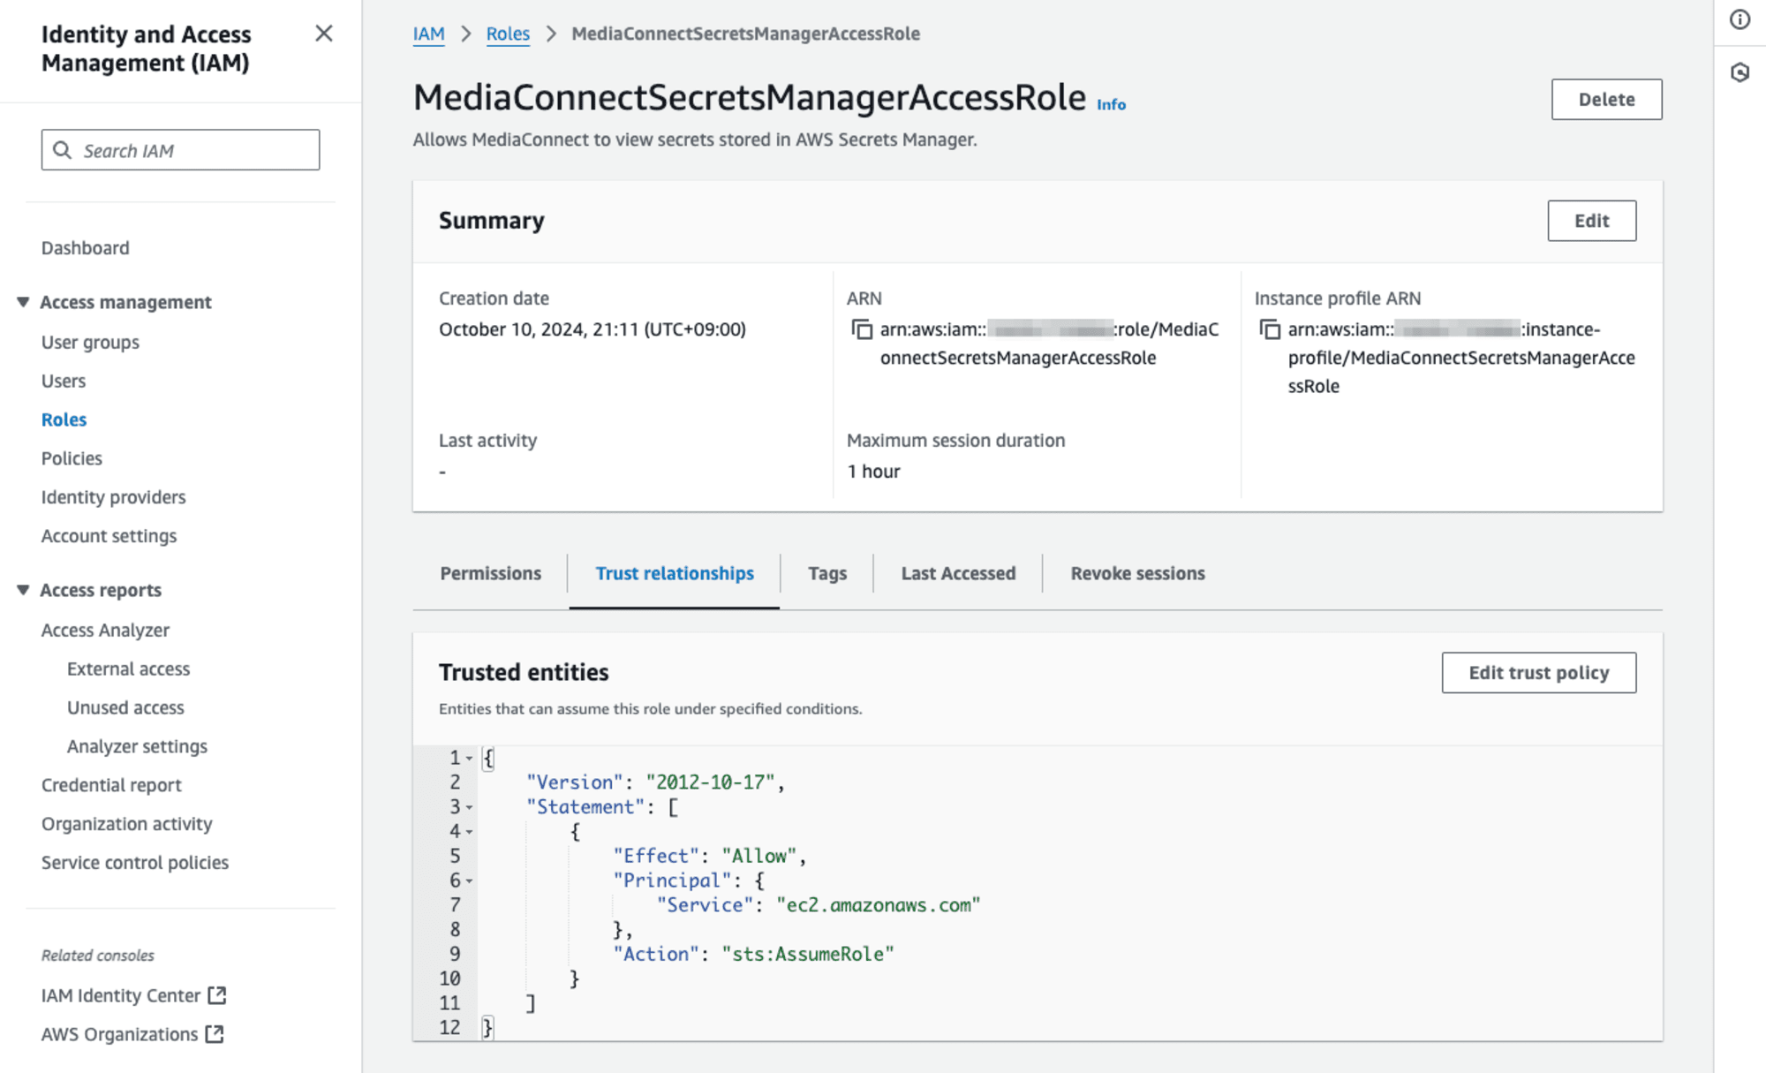The width and height of the screenshot is (1766, 1073).
Task: Click the "1 hour" session duration value
Action: [x=873, y=472]
